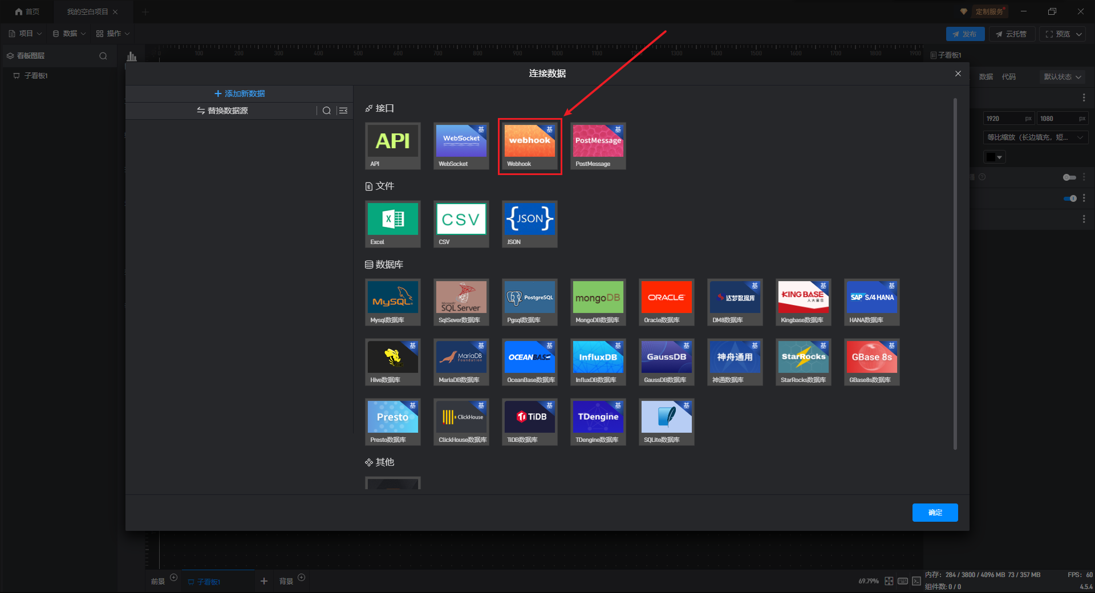Open the 项目 menu
1095x593 pixels.
click(x=25, y=34)
